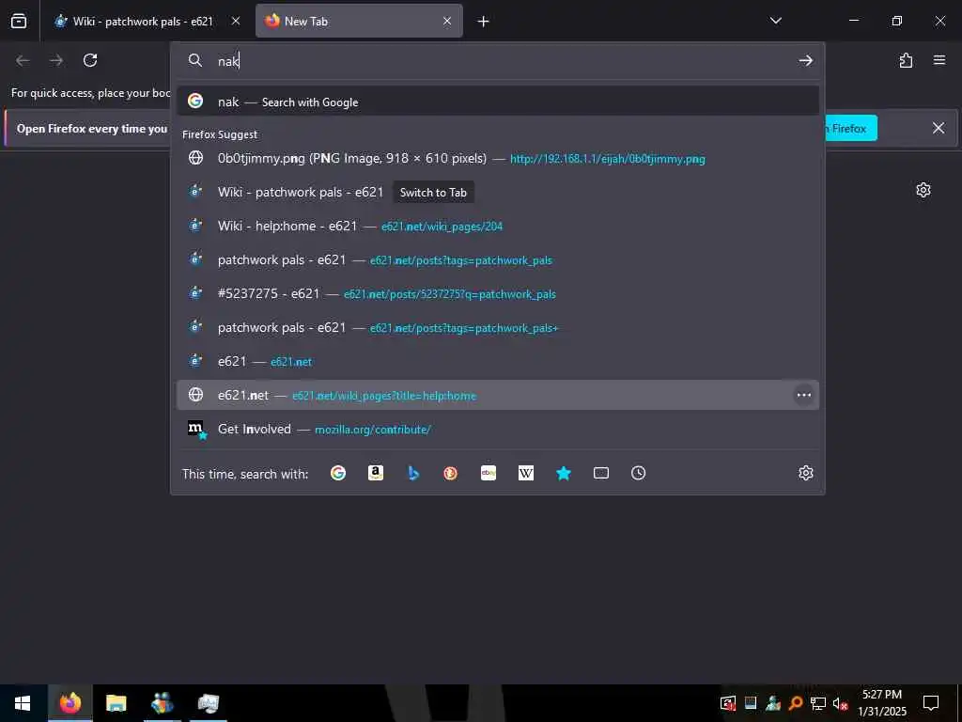This screenshot has width=962, height=722.
Task: Open the e621 — e621.net suggestion
Action: (x=498, y=361)
